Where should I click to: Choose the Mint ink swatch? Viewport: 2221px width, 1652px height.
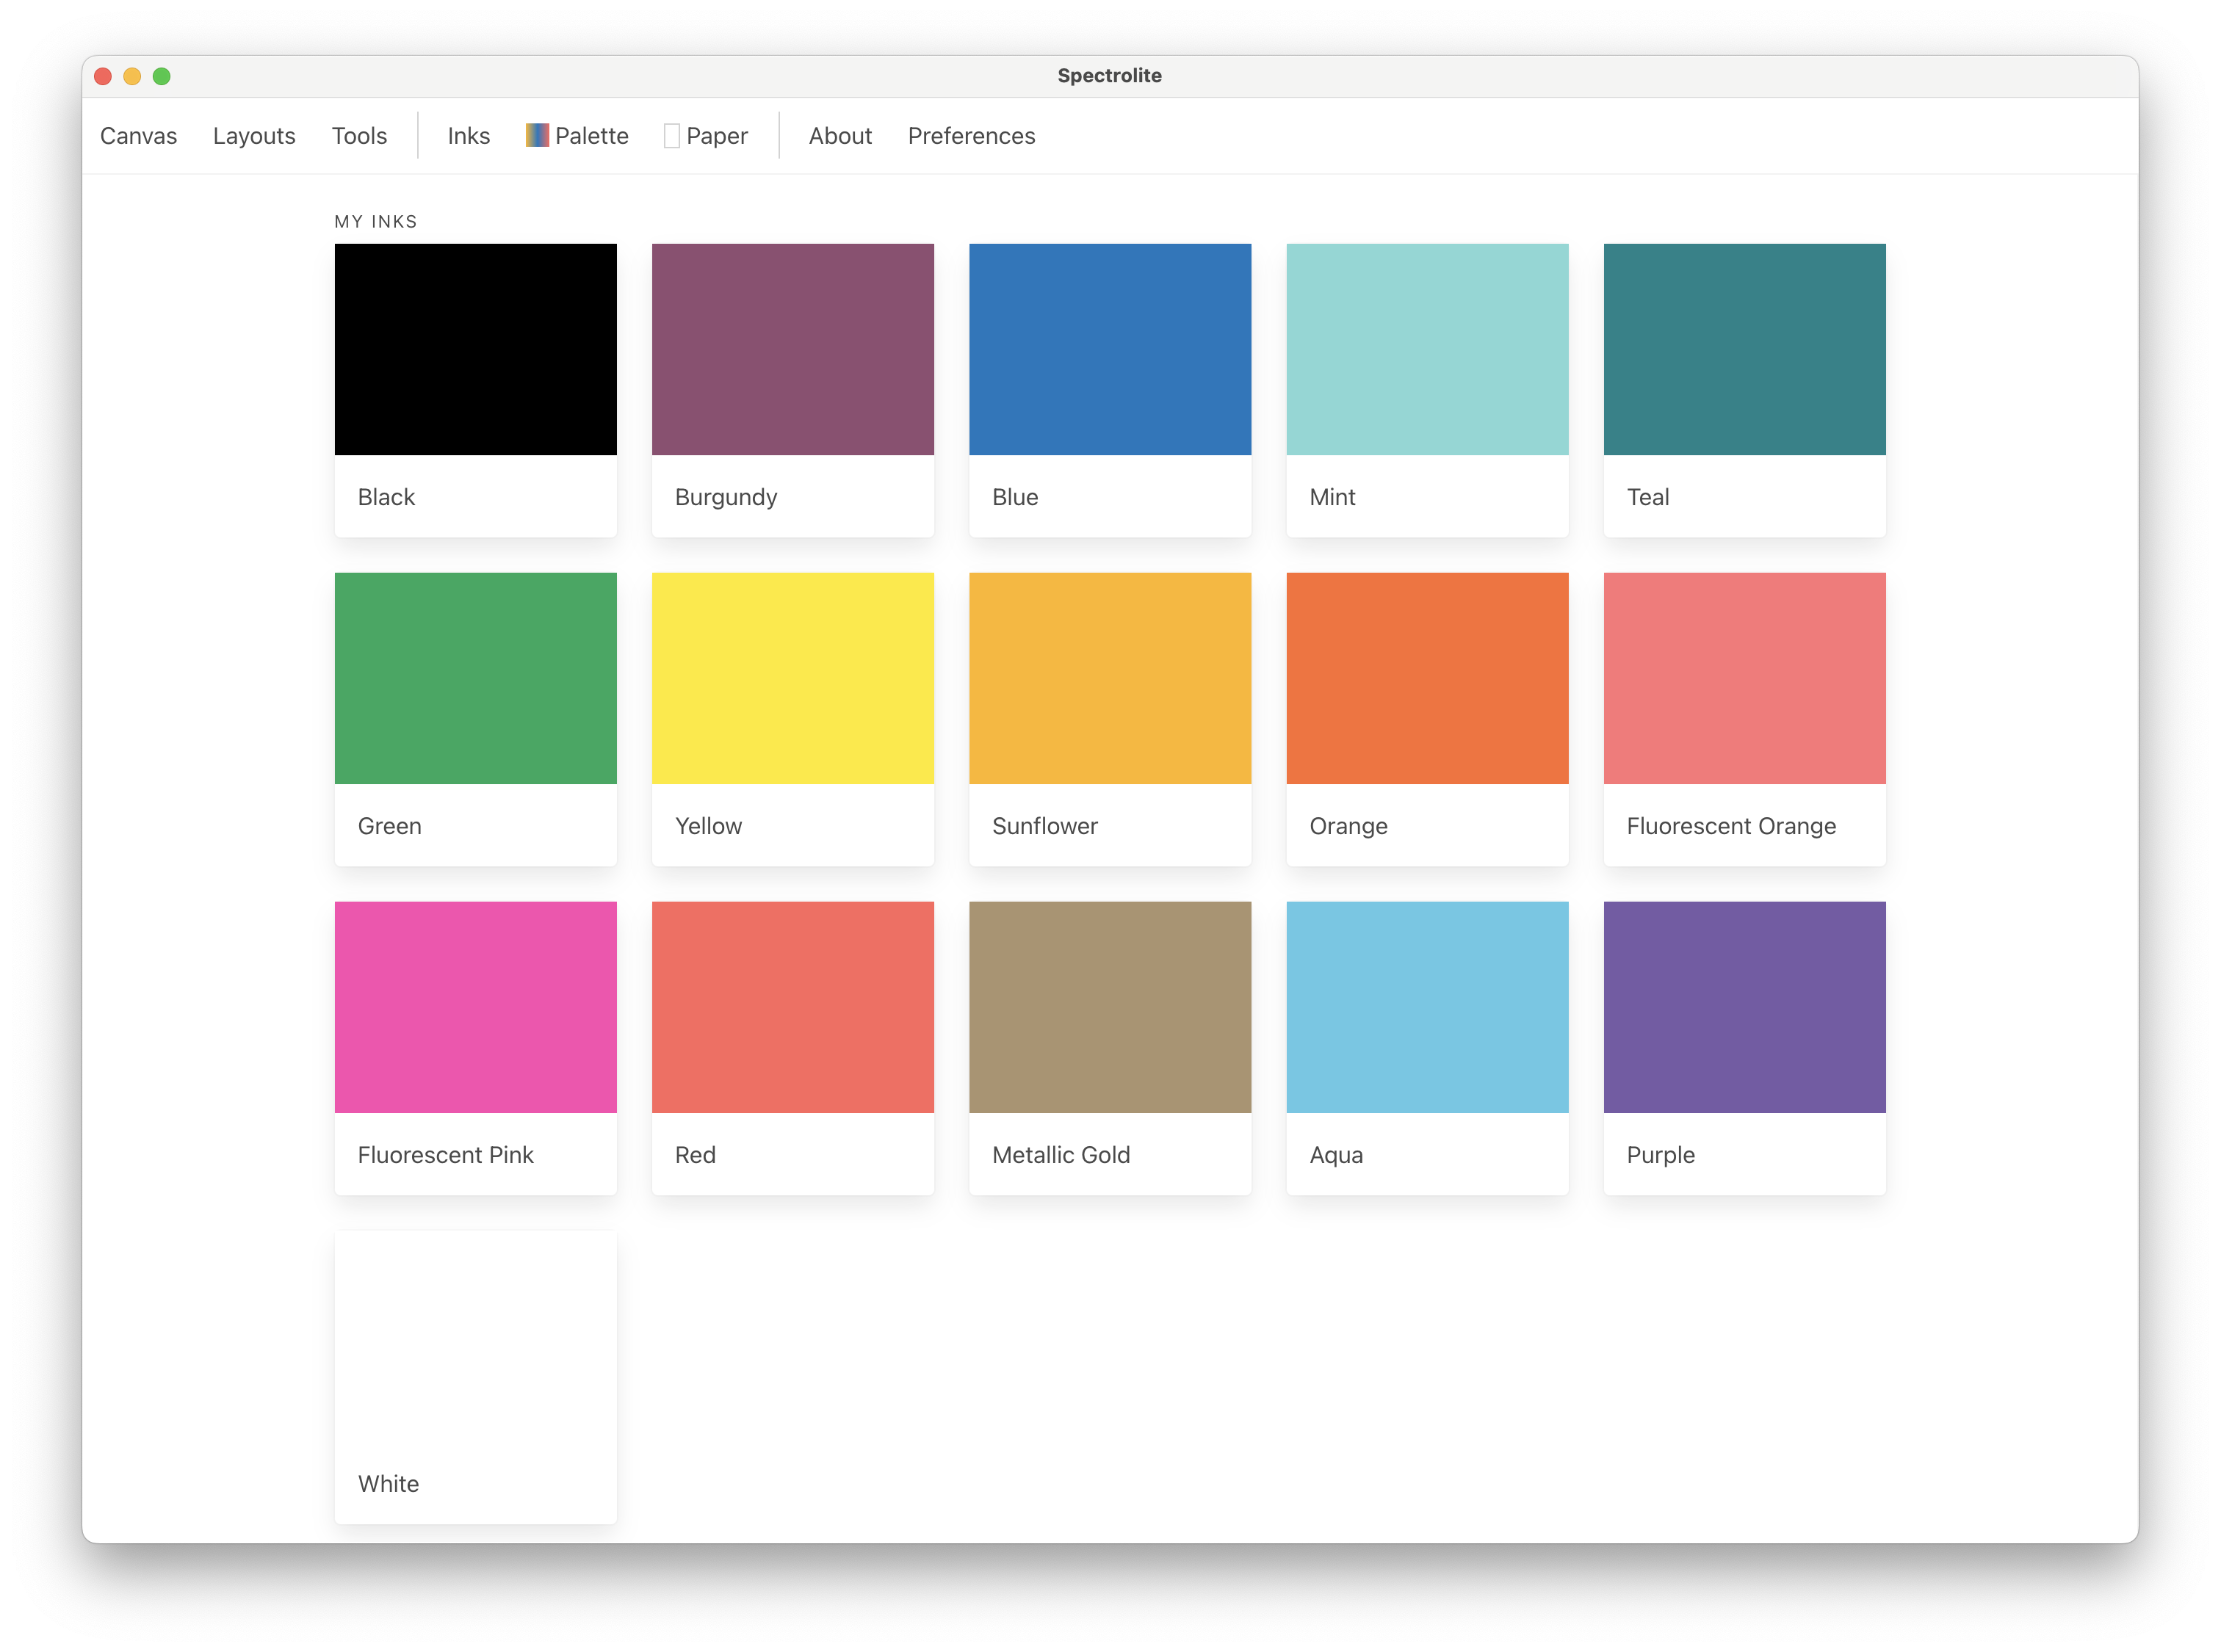(x=1426, y=350)
